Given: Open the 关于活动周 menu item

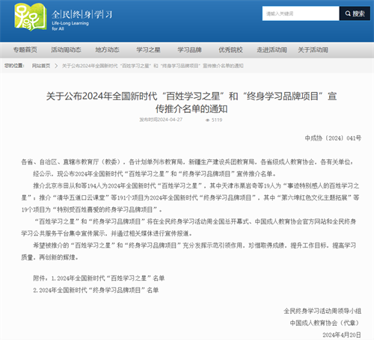Looking at the screenshot, I should click(313, 50).
